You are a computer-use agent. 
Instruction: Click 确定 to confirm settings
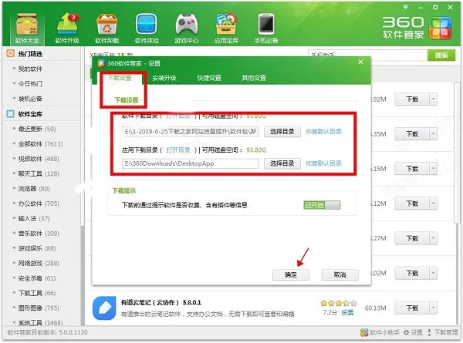[x=291, y=274]
